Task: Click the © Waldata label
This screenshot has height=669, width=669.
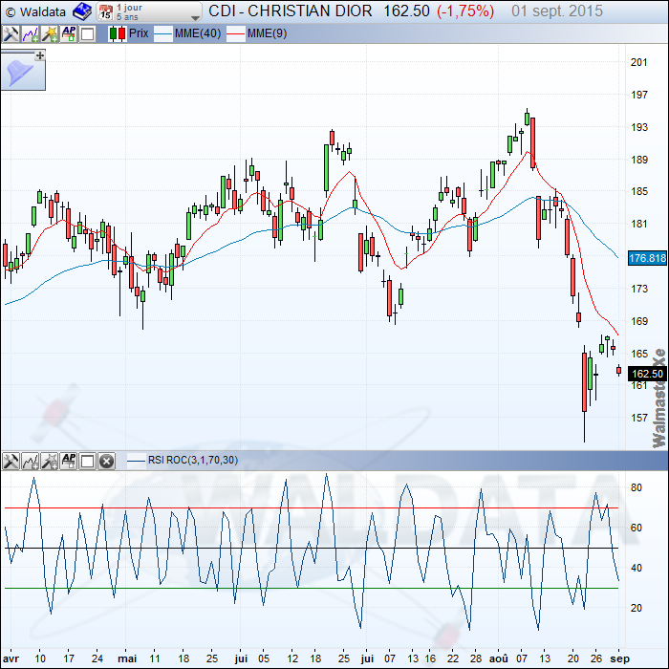Action: [36, 11]
